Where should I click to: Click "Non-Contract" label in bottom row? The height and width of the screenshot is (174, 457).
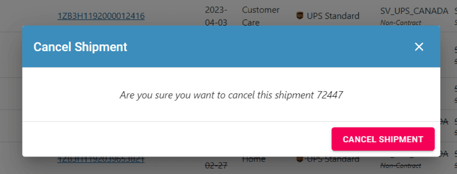click(x=401, y=166)
